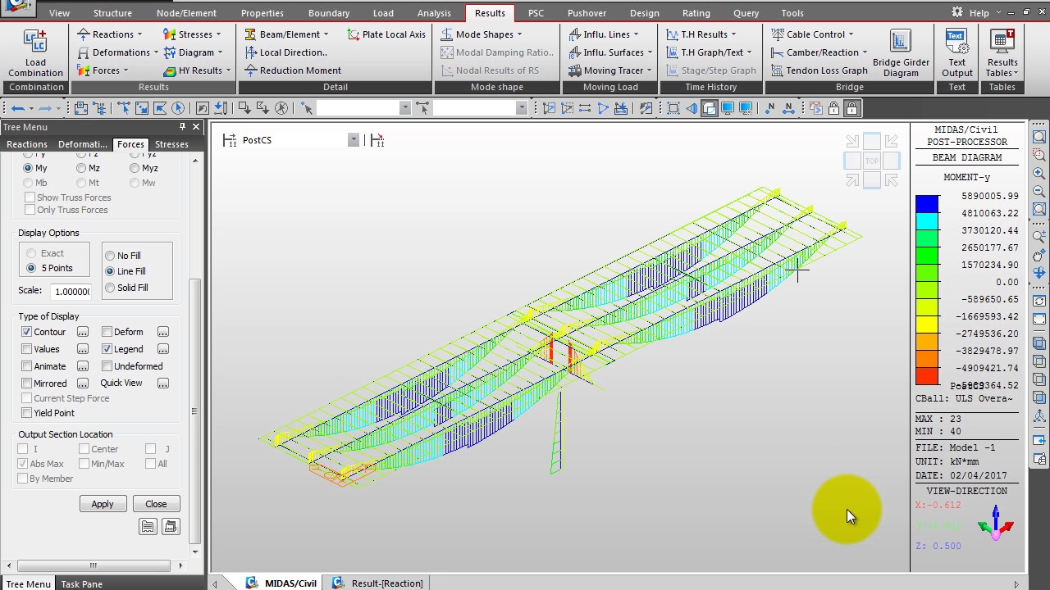Click the Plate Local Axis tool
This screenshot has width=1050, height=590.
coord(386,34)
